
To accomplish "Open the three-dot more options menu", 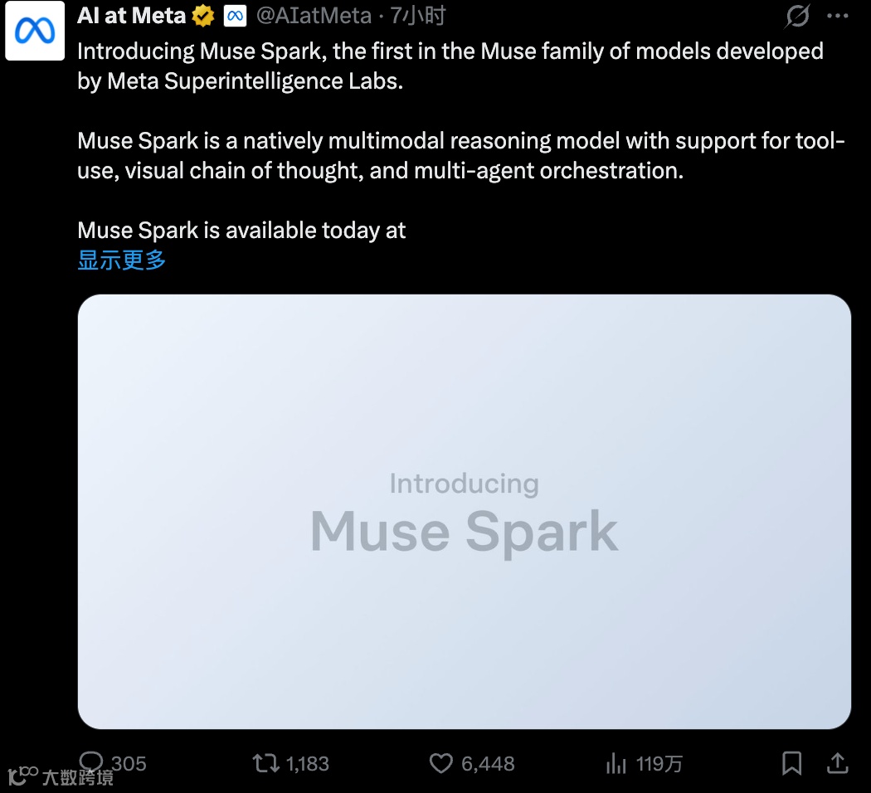I will click(838, 16).
